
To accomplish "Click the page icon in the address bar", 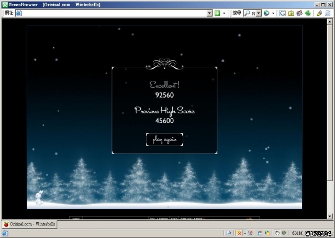I will (19, 13).
